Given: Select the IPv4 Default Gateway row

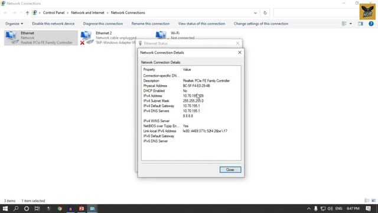Looking at the screenshot, I should pos(191,106).
